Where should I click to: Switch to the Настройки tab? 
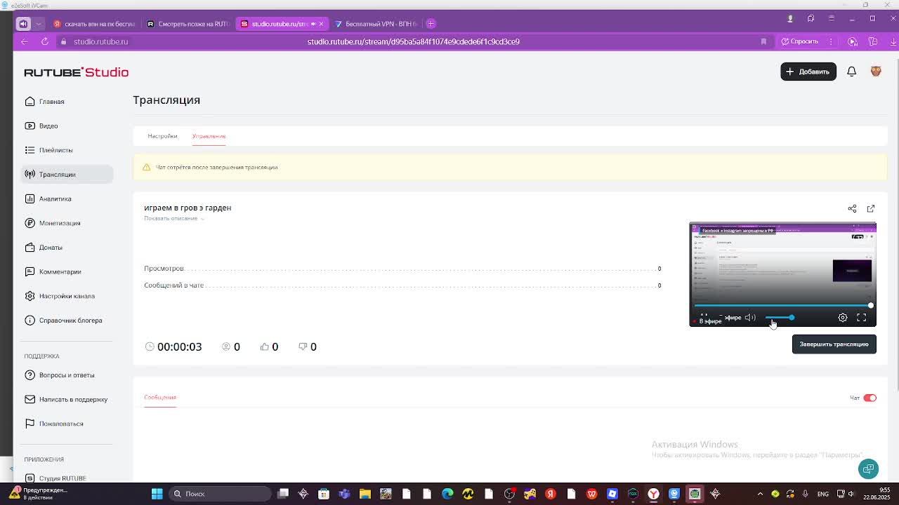(x=162, y=136)
